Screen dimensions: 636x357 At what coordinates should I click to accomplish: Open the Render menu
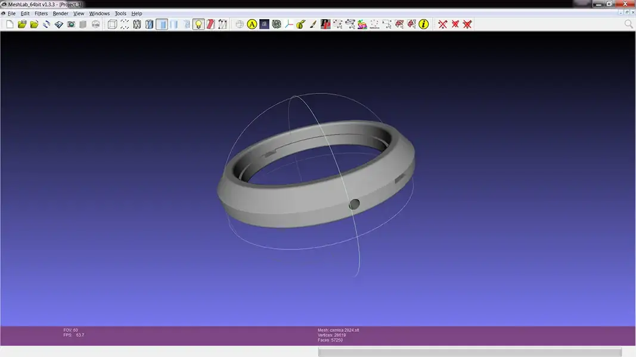[60, 13]
